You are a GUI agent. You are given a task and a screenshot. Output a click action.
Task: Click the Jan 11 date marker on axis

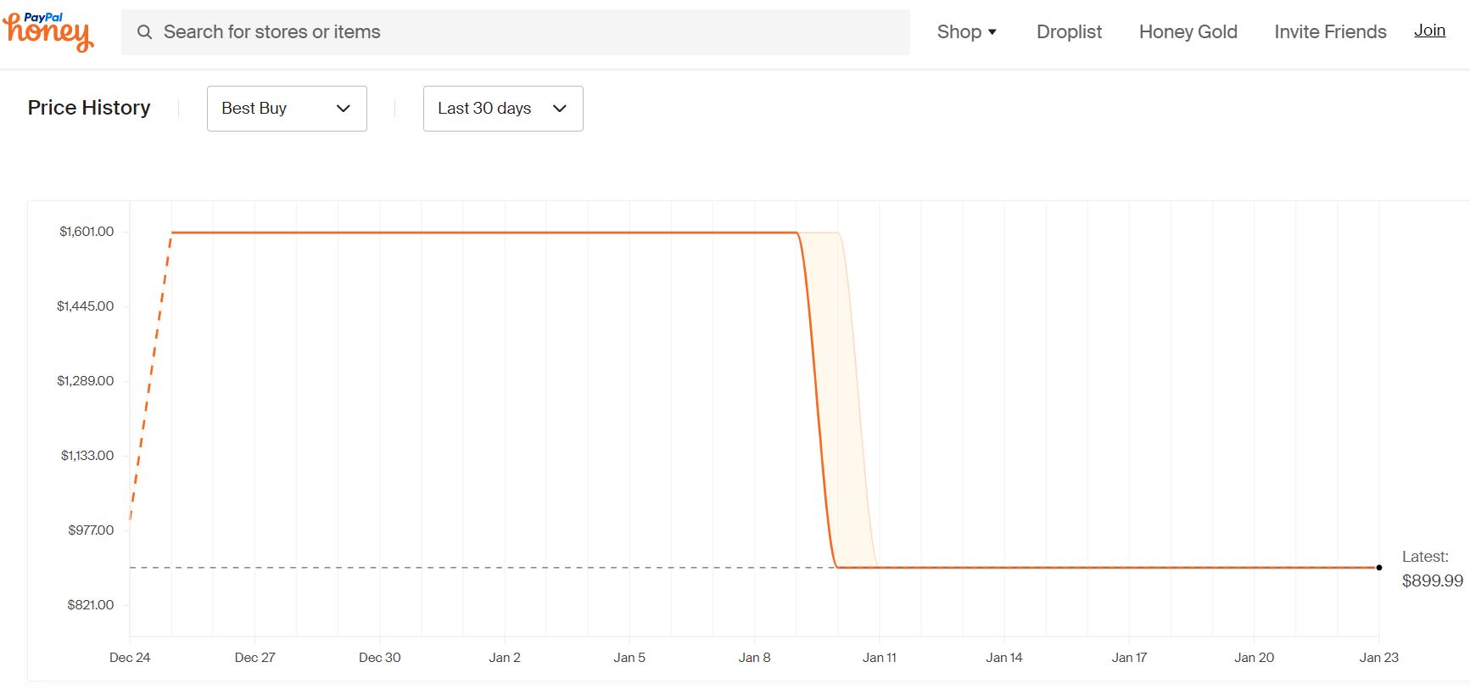[880, 658]
